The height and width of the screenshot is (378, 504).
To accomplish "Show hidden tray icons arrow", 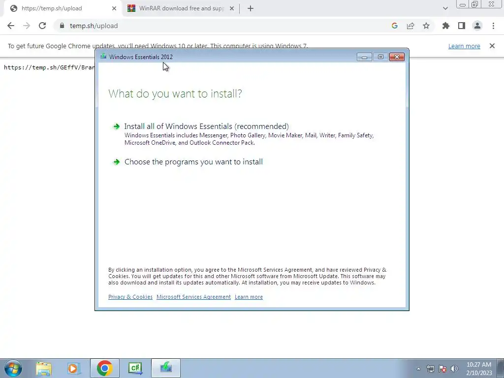I will click(418, 369).
